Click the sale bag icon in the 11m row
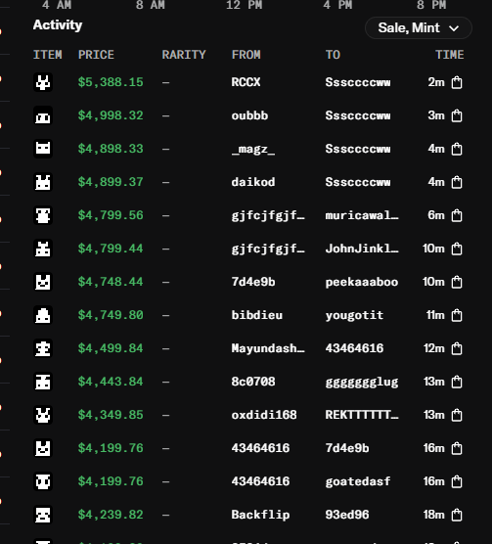492x544 pixels. pos(457,315)
